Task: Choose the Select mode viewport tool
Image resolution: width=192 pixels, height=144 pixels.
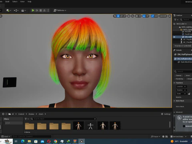Action: [115, 16]
